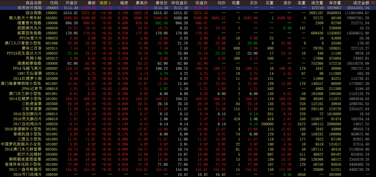
Task: Select 凤翔小版 row
Action: tap(188, 58)
